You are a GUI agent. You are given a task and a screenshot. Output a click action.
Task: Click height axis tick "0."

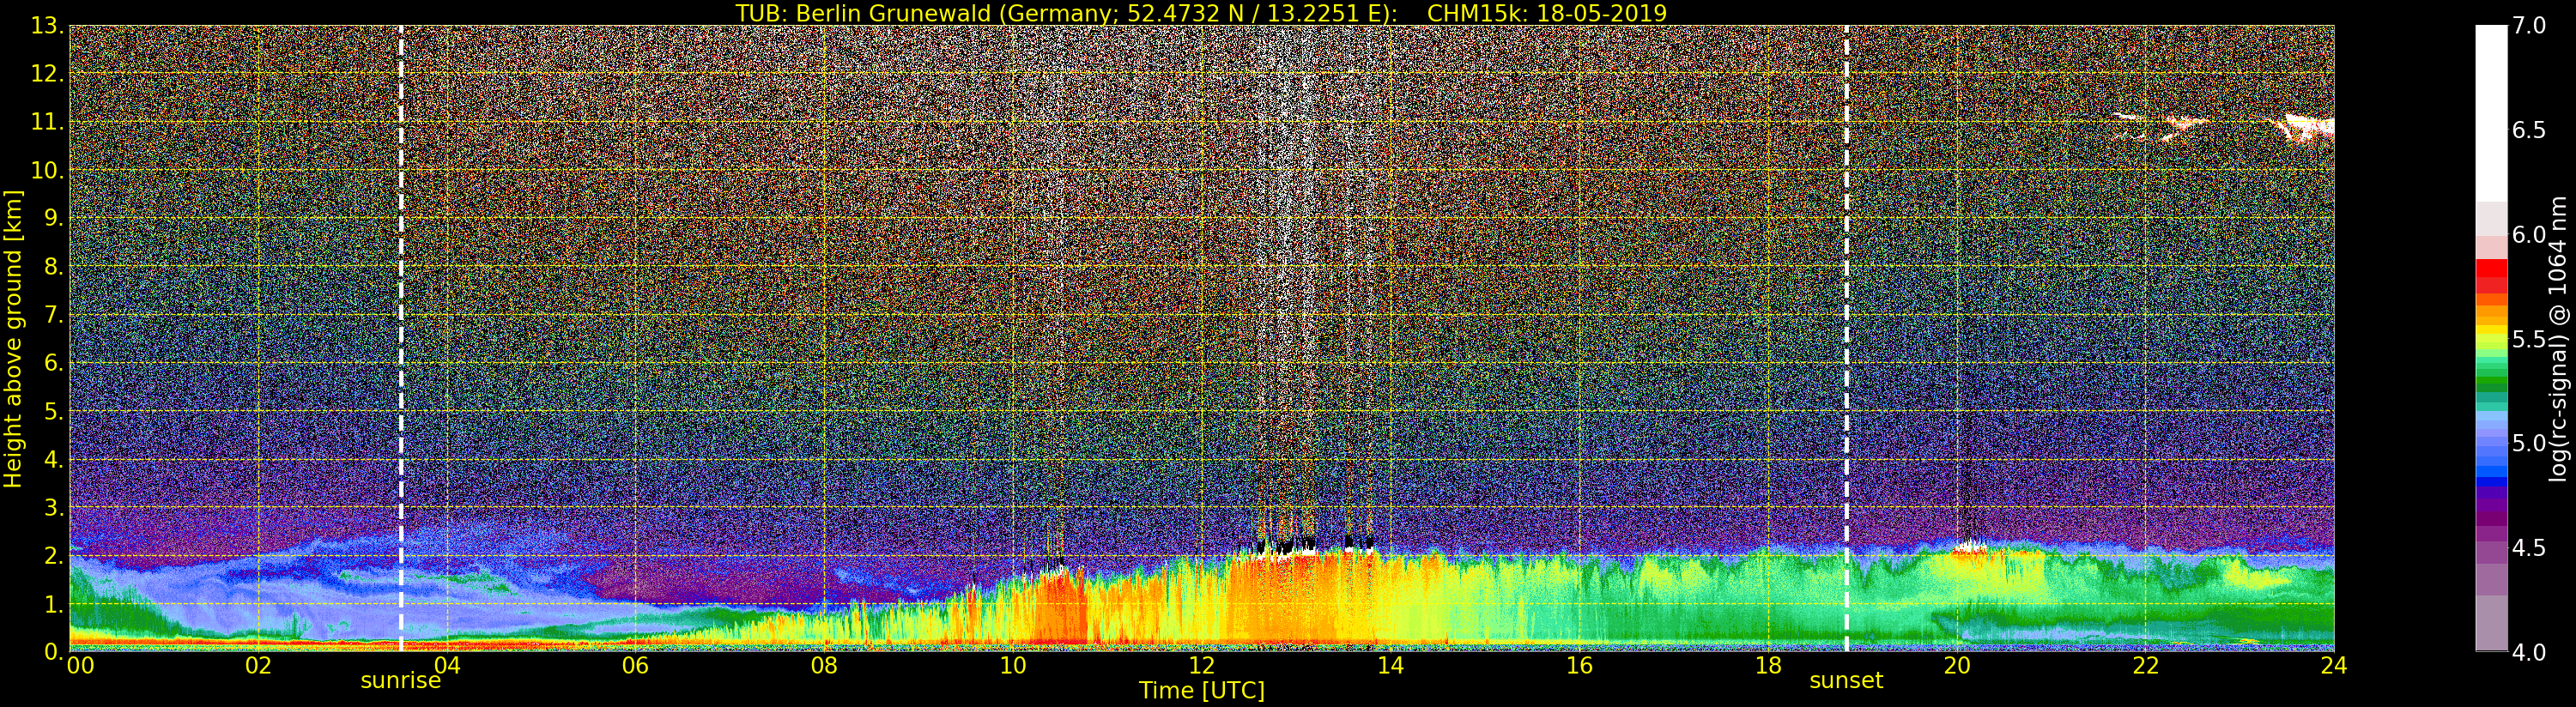tap(54, 651)
